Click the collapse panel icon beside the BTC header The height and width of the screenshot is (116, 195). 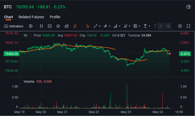coord(188,7)
